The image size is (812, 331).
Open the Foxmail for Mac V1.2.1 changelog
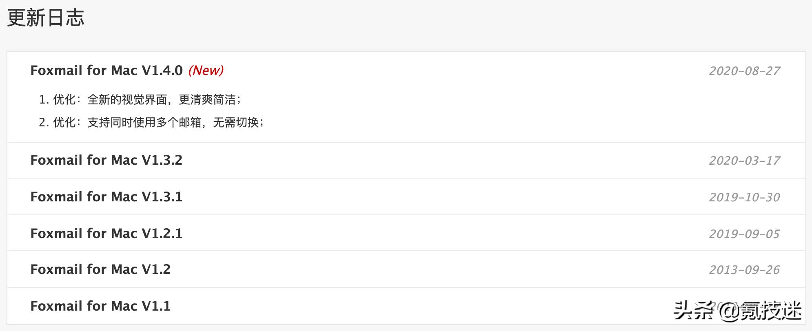(106, 234)
